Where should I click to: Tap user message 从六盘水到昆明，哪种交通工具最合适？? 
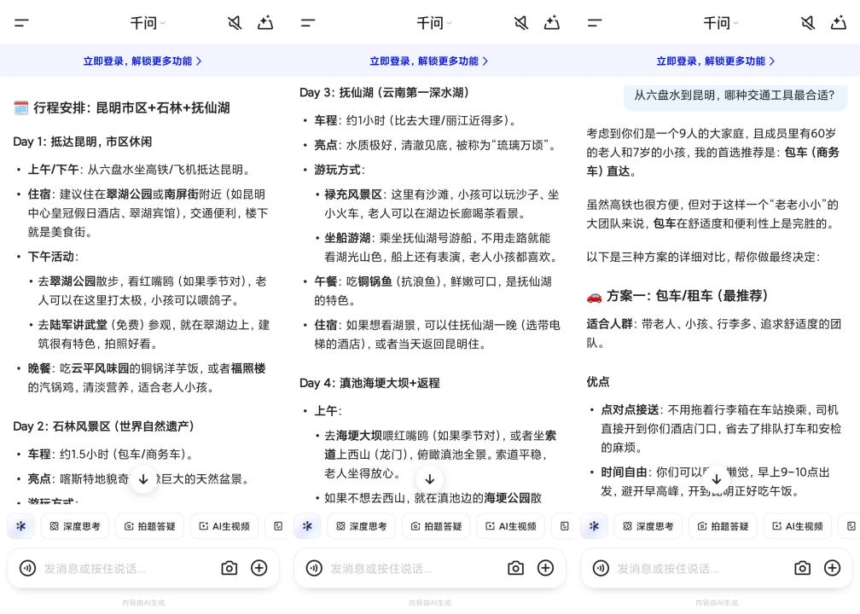pyautogui.click(x=735, y=96)
